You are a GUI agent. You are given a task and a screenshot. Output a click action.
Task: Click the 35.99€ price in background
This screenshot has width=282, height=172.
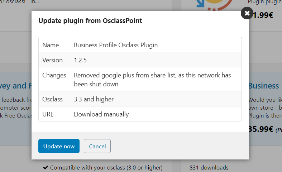pyautogui.click(x=261, y=129)
